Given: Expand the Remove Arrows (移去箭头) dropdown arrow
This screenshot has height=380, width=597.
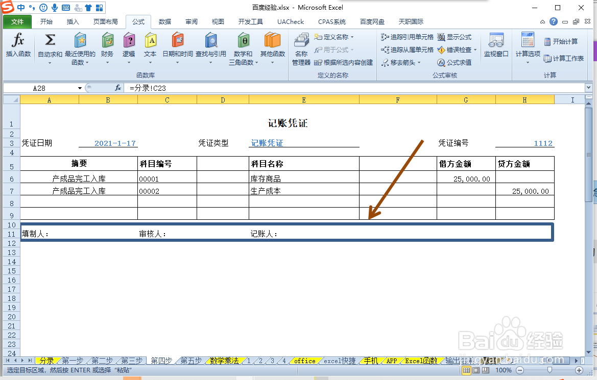Looking at the screenshot, I should click(x=419, y=62).
